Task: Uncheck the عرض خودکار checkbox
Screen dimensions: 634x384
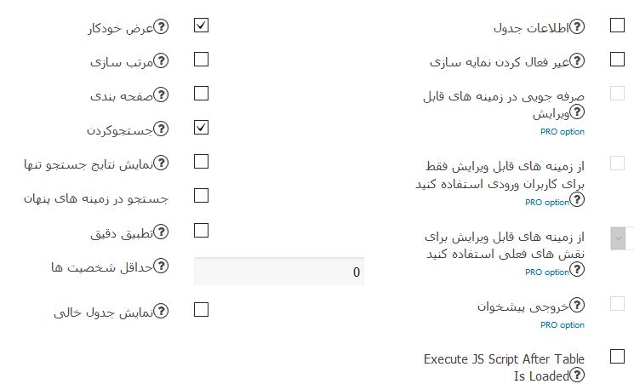Action: (x=202, y=25)
